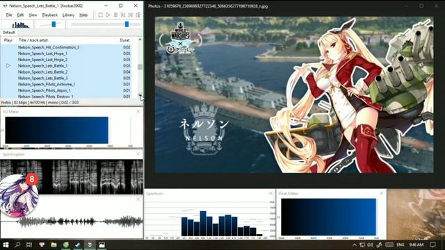Switch to foobar2000 via taskbar icon
Viewport: 445px width, 250px height.
pos(90,244)
